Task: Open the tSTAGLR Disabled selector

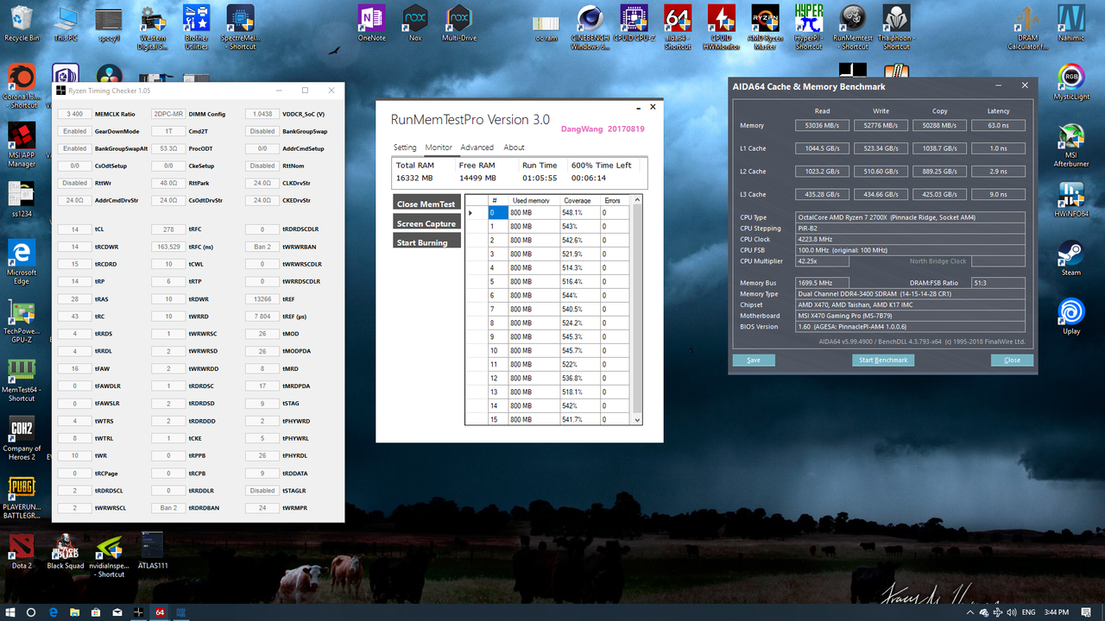Action: [262, 490]
